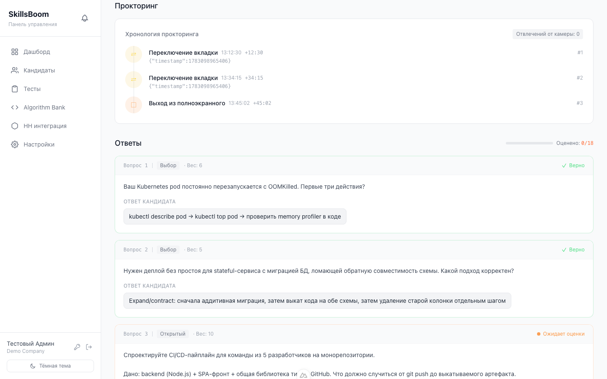
Task: Open Дашборд in the sidebar
Action: coord(50,52)
